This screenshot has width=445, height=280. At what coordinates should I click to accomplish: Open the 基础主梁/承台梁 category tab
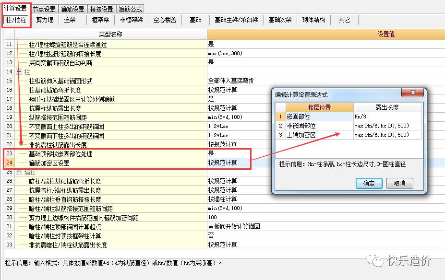click(236, 20)
